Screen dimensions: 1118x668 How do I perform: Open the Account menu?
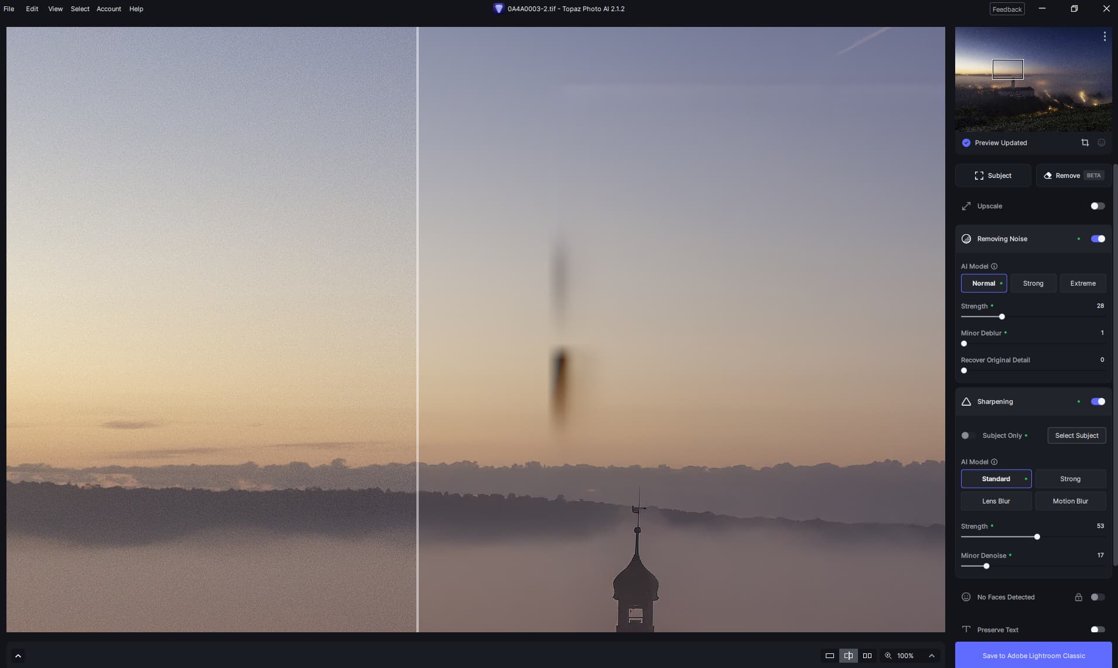(x=108, y=9)
